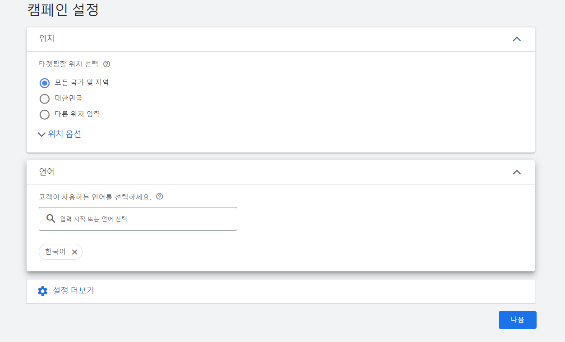This screenshot has width=565, height=342.
Task: Choose the 대한민국 radio option
Action: pos(45,99)
